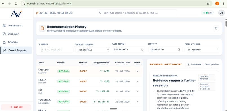Viewport: 227px width, 111px height.
Task: Go to Dashboard in sidebar
Action: (14, 26)
